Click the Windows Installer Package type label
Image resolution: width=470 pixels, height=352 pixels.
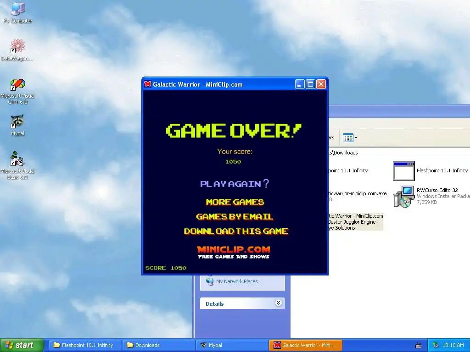tap(443, 196)
